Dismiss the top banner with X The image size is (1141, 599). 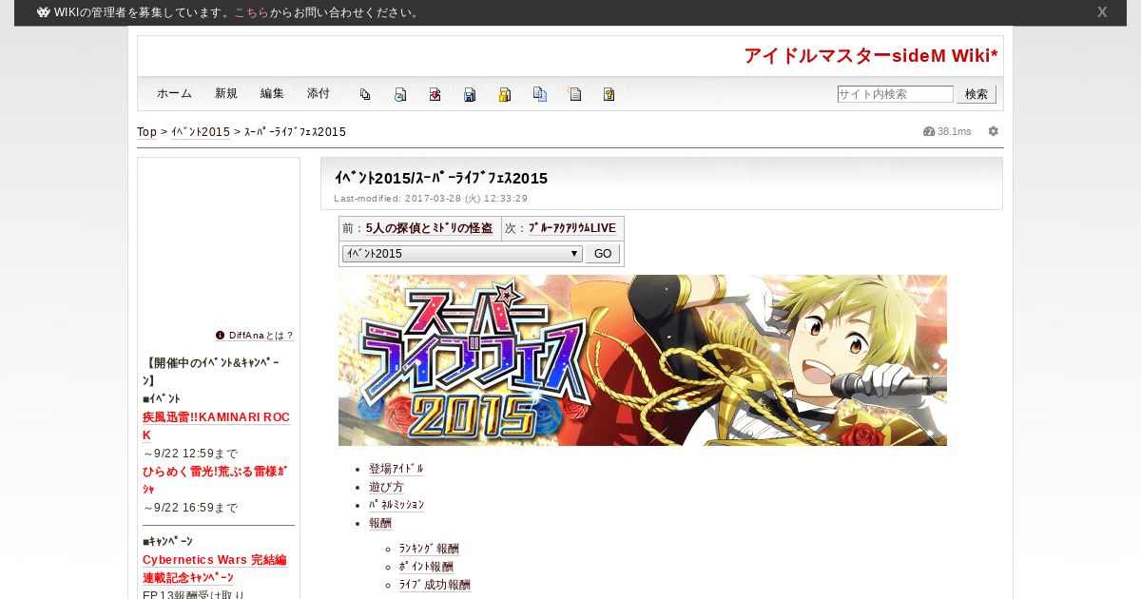coord(1102,12)
